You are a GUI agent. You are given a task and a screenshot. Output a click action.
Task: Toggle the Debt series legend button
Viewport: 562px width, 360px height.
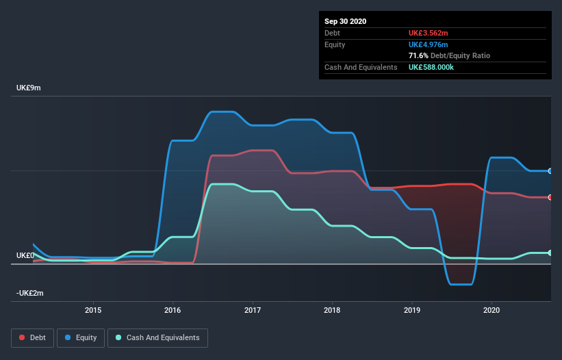pyautogui.click(x=33, y=338)
